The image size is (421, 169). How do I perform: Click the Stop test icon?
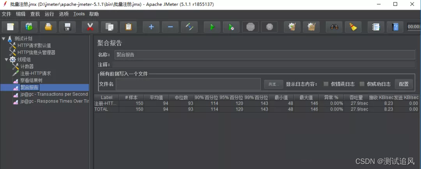[250, 27]
